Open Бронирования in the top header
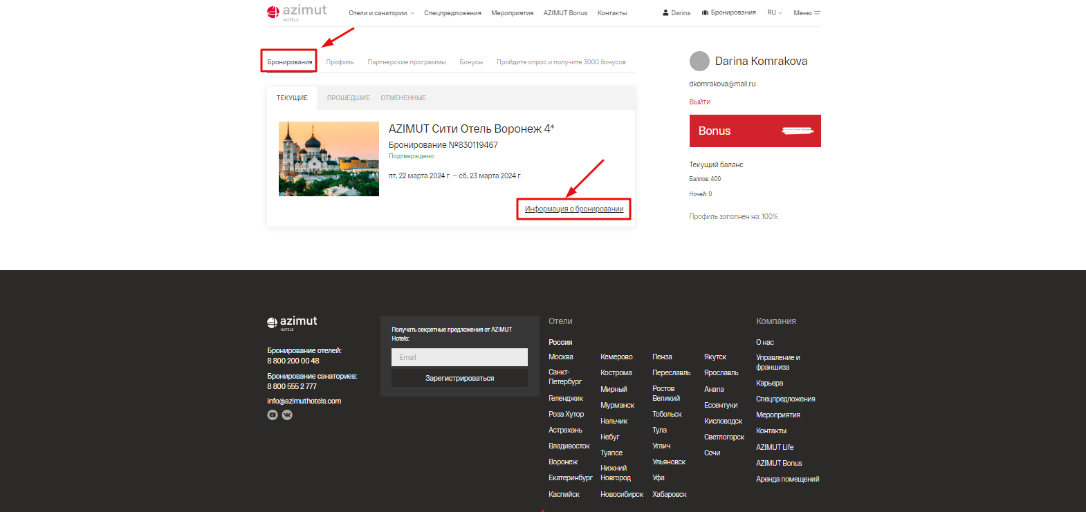Viewport: 1086px width, 512px height. pos(728,12)
